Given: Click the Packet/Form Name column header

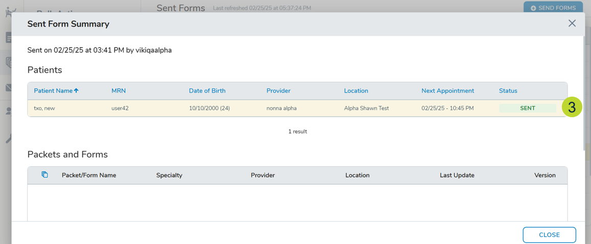Looking at the screenshot, I should click(89, 175).
